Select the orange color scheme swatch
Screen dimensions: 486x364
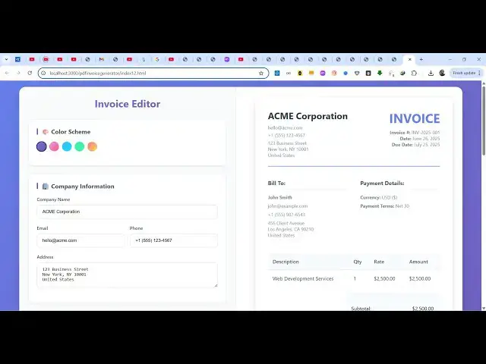tap(93, 146)
